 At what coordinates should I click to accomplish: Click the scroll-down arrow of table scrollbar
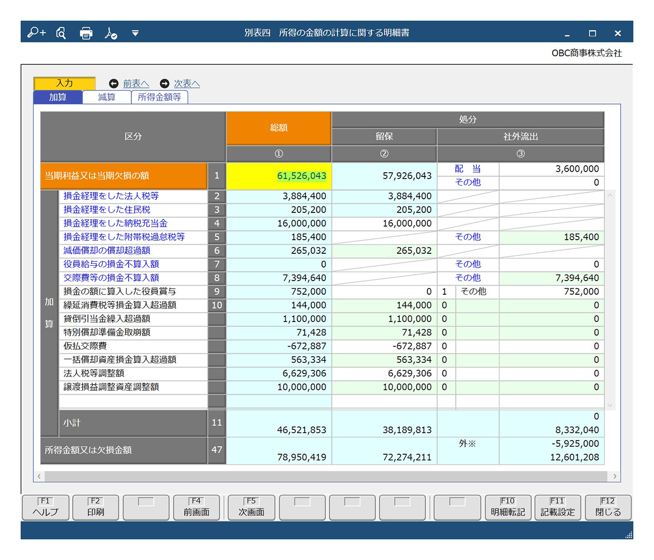[610, 405]
